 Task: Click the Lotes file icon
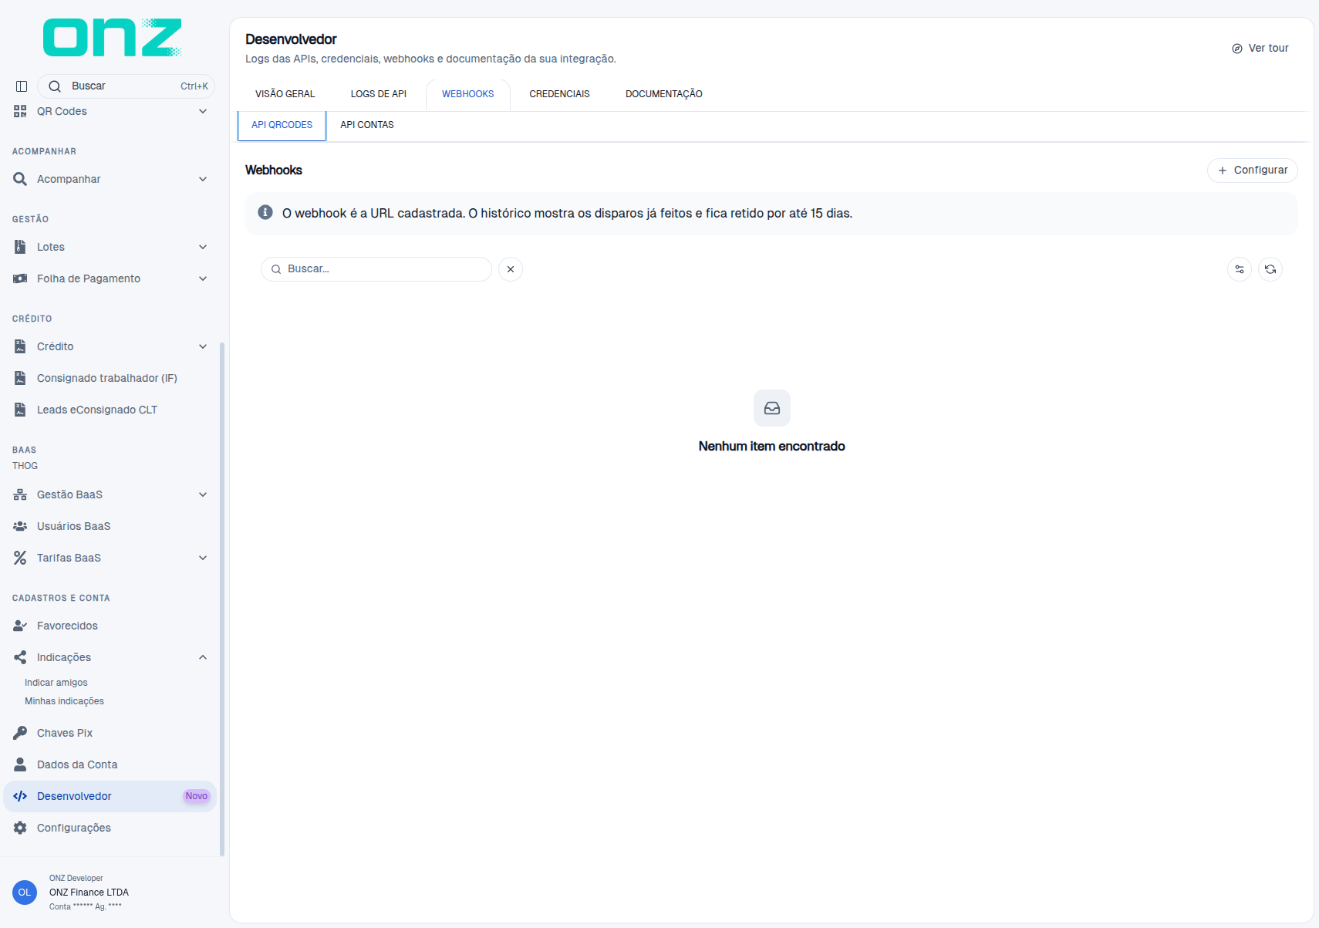20,247
